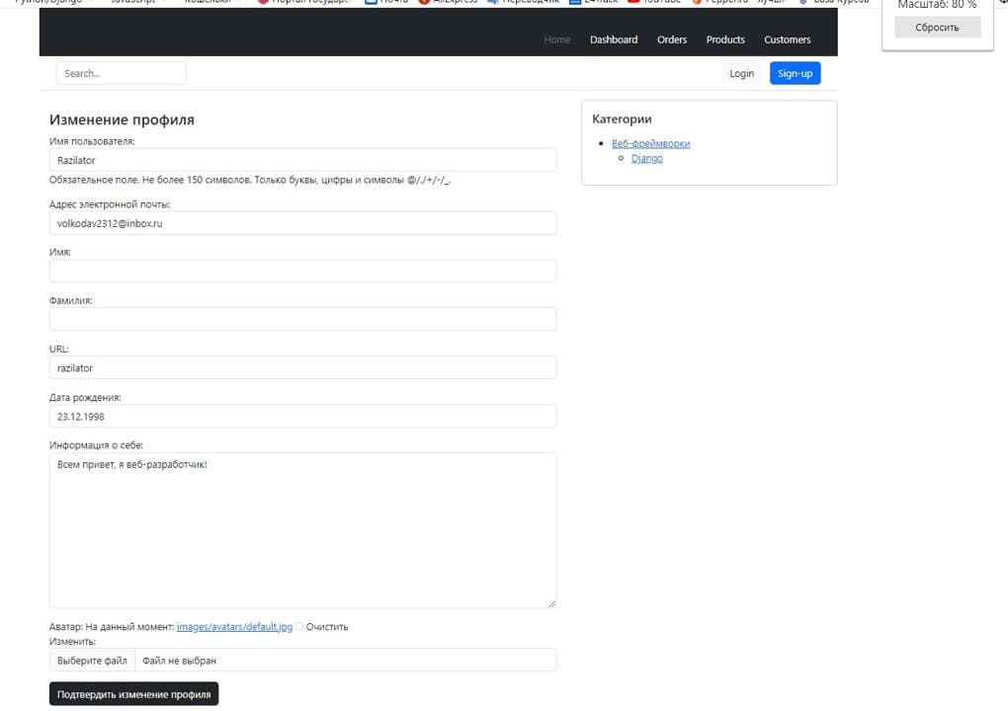
Task: Open the Home nav link
Action: pos(556,39)
